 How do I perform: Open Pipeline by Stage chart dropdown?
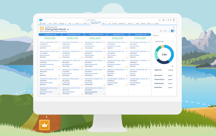164,42
